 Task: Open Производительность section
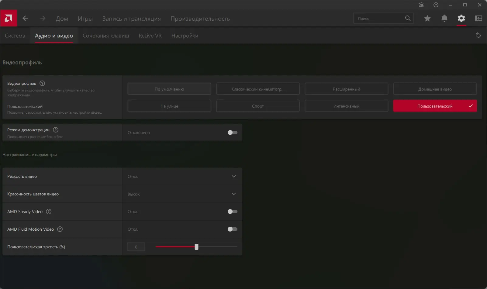pyautogui.click(x=200, y=19)
